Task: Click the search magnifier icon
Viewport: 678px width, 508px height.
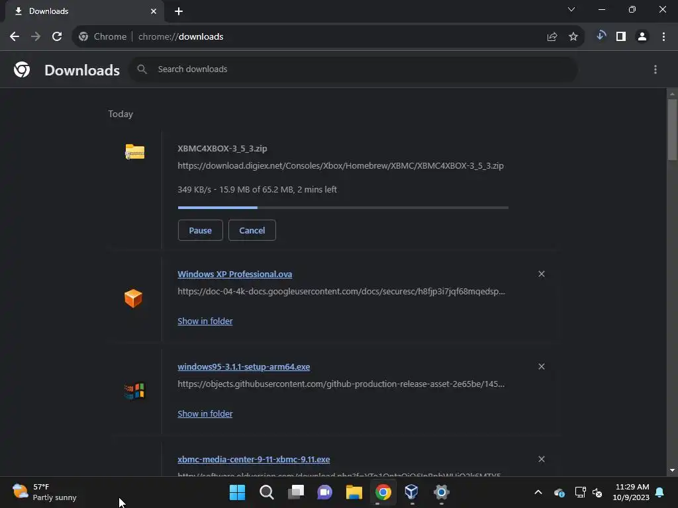Action: coord(142,69)
